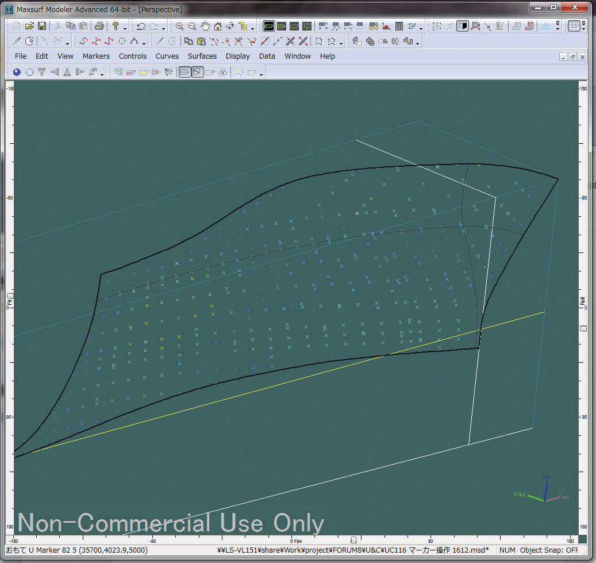The image size is (596, 563).
Task: Open the Surfaces menu
Action: click(x=202, y=56)
